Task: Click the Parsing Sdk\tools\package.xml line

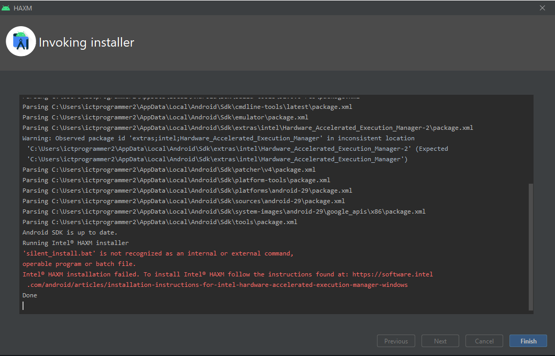Action: point(160,222)
